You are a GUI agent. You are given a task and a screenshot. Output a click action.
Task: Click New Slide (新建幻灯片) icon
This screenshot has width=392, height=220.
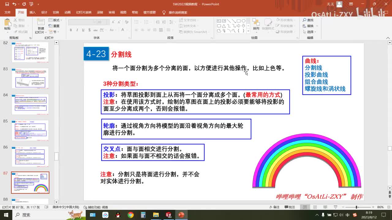pyautogui.click(x=41, y=22)
